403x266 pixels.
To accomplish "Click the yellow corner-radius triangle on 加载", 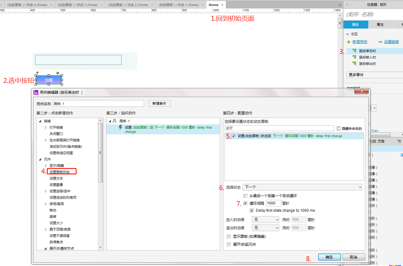I will pos(37,73).
